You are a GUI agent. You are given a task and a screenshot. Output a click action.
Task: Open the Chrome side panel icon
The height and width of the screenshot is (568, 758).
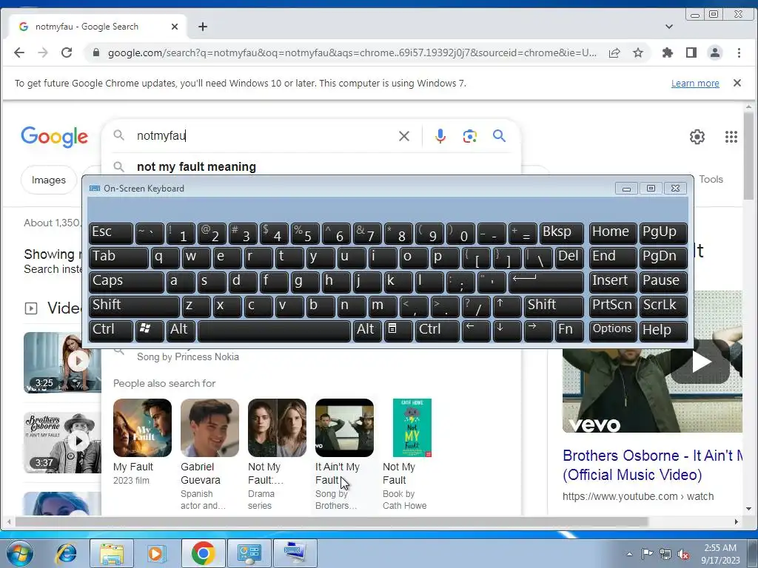(691, 53)
